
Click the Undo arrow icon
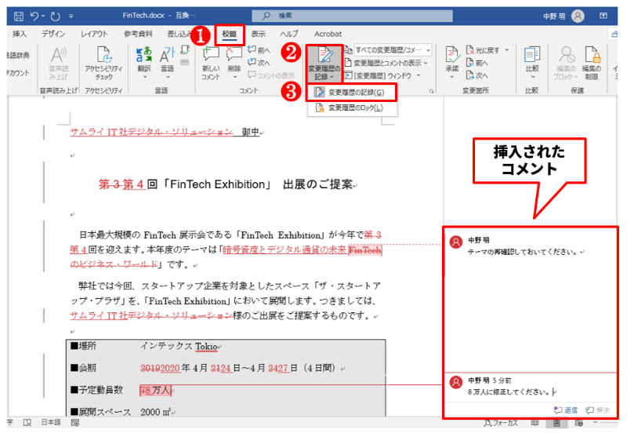click(x=34, y=15)
